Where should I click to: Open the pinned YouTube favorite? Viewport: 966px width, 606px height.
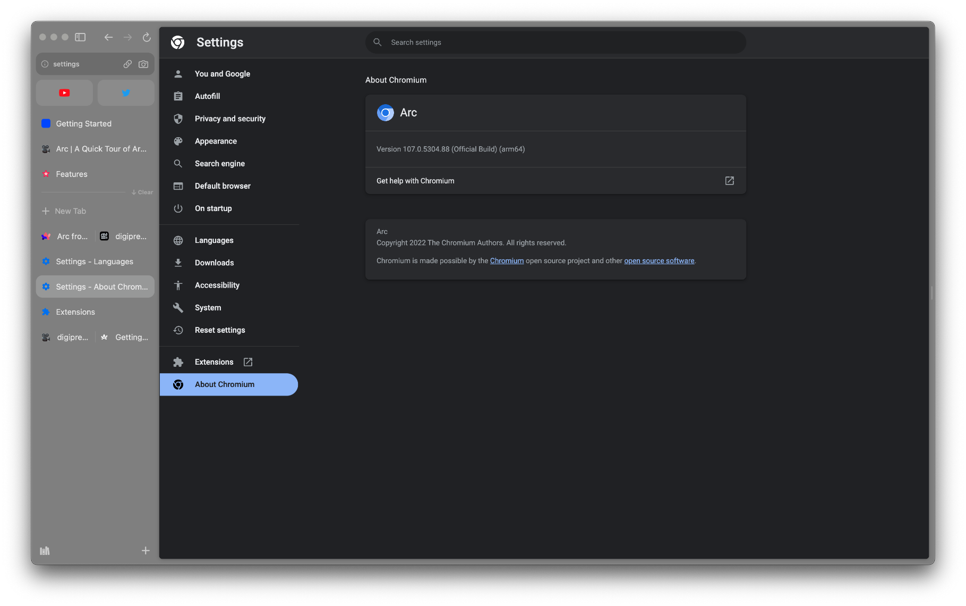click(x=64, y=93)
